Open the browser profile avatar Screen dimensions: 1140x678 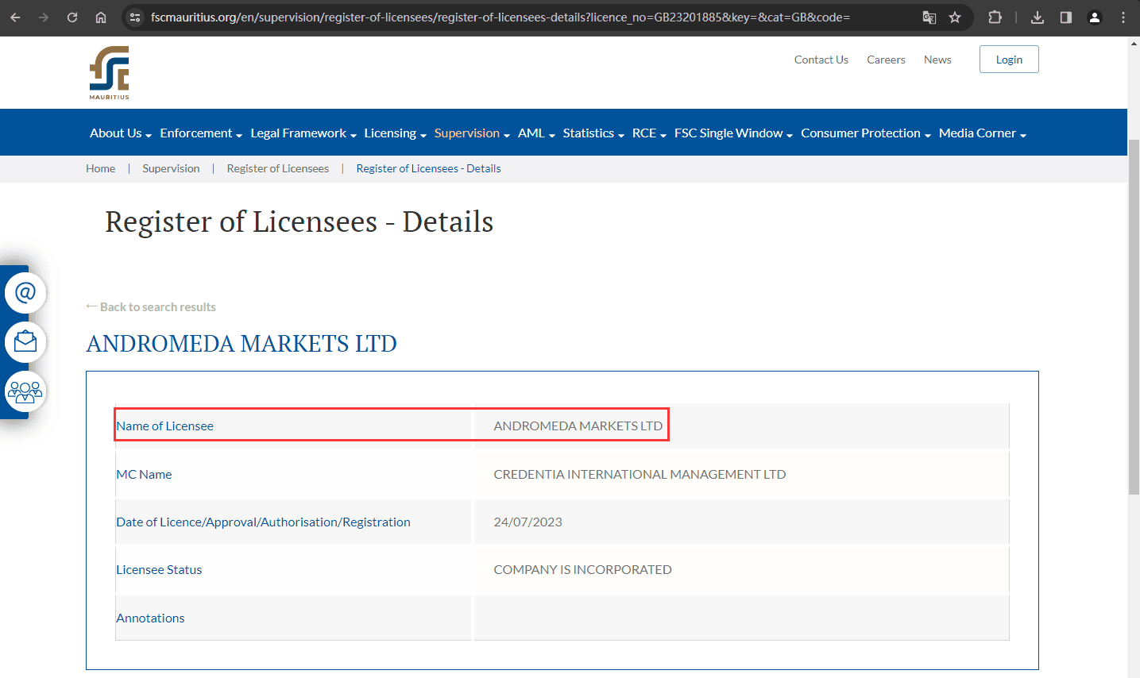(1095, 17)
